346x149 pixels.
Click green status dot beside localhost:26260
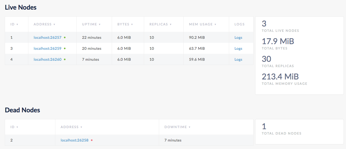65,59
